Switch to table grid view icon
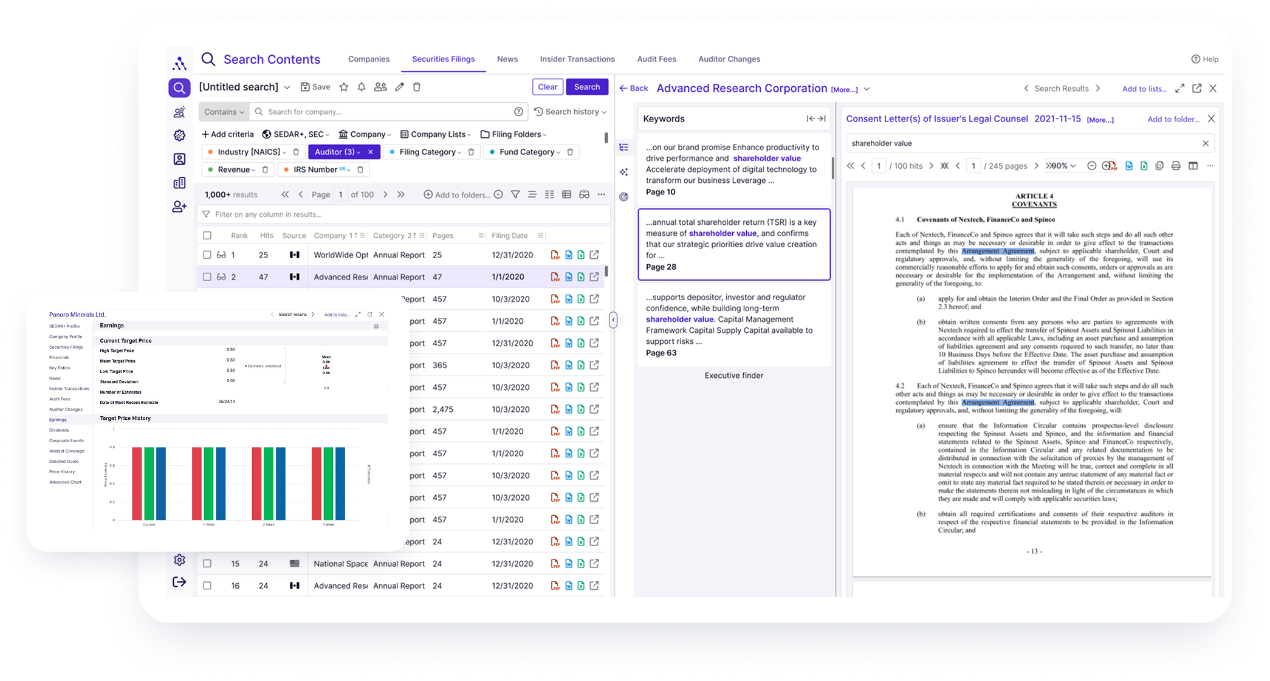Viewport: 1270px width, 681px height. tap(567, 194)
